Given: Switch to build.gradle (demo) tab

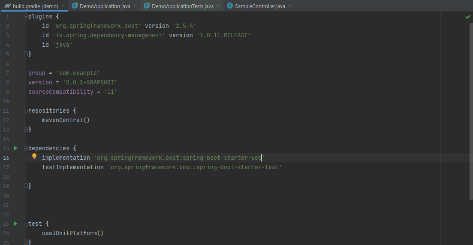Looking at the screenshot, I should point(35,6).
